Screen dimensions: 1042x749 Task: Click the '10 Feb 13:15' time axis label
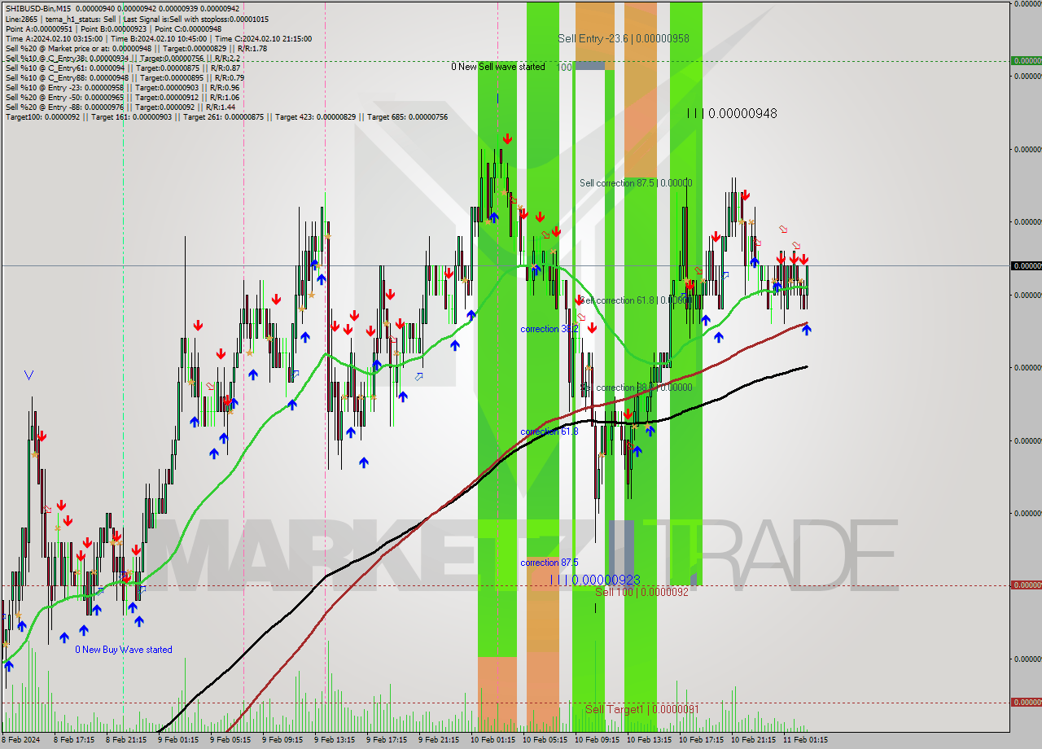click(x=650, y=740)
